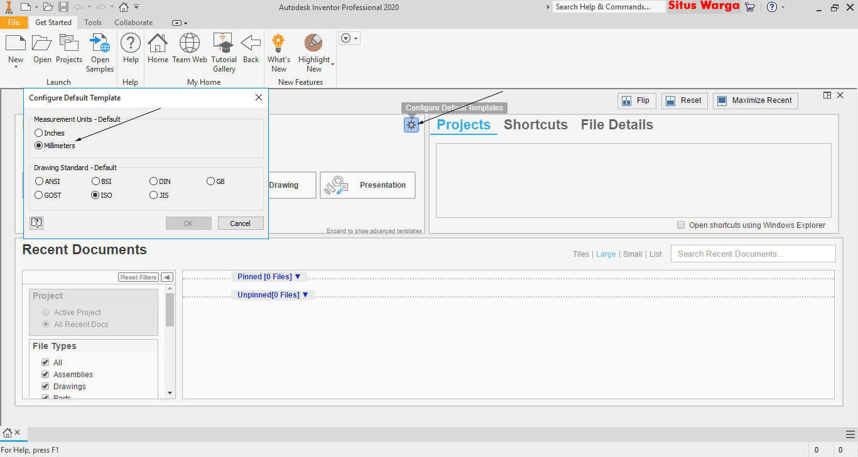
Task: Select the Millimeters radio button
Action: [x=39, y=146]
